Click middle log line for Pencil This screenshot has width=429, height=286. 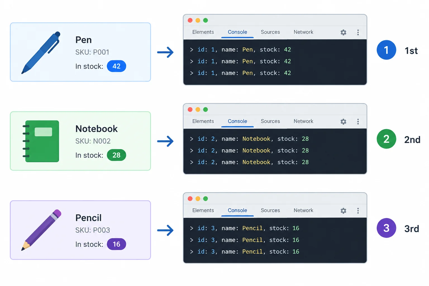tap(244, 240)
